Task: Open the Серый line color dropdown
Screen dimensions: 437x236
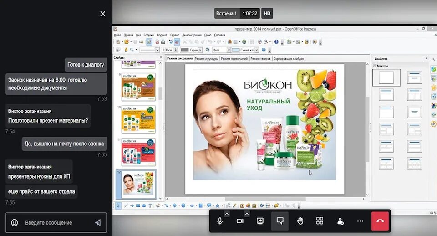Action: coord(191,50)
